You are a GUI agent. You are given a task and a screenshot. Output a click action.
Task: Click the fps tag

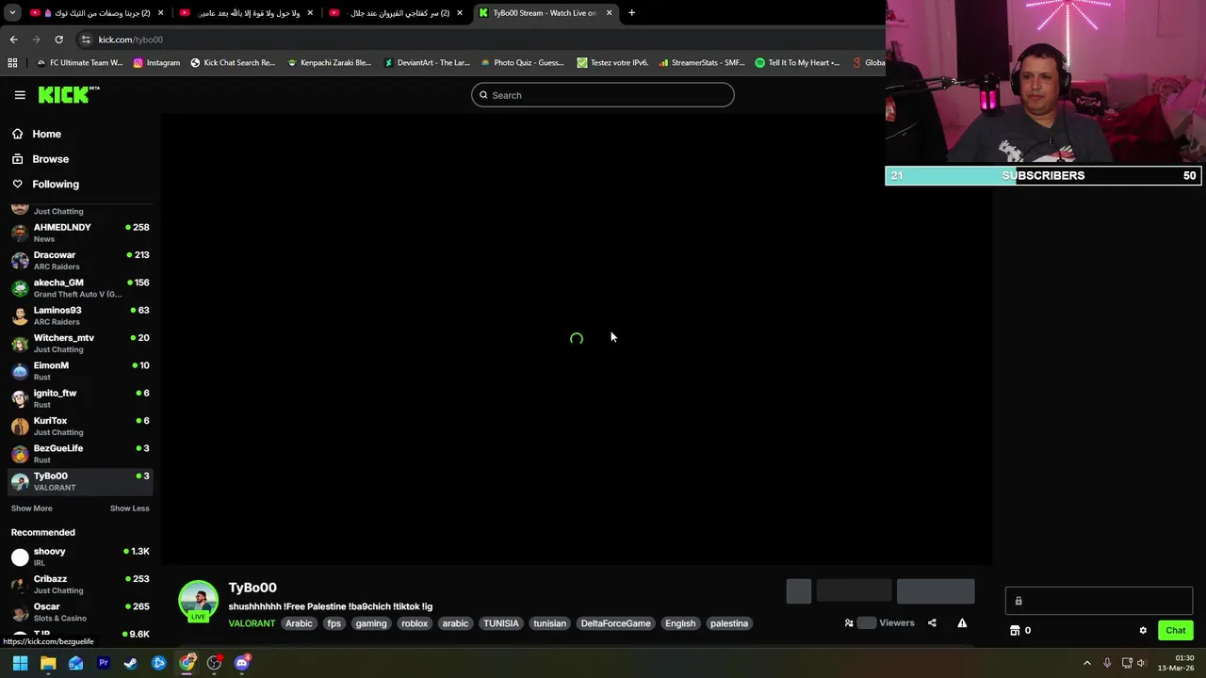[334, 623]
